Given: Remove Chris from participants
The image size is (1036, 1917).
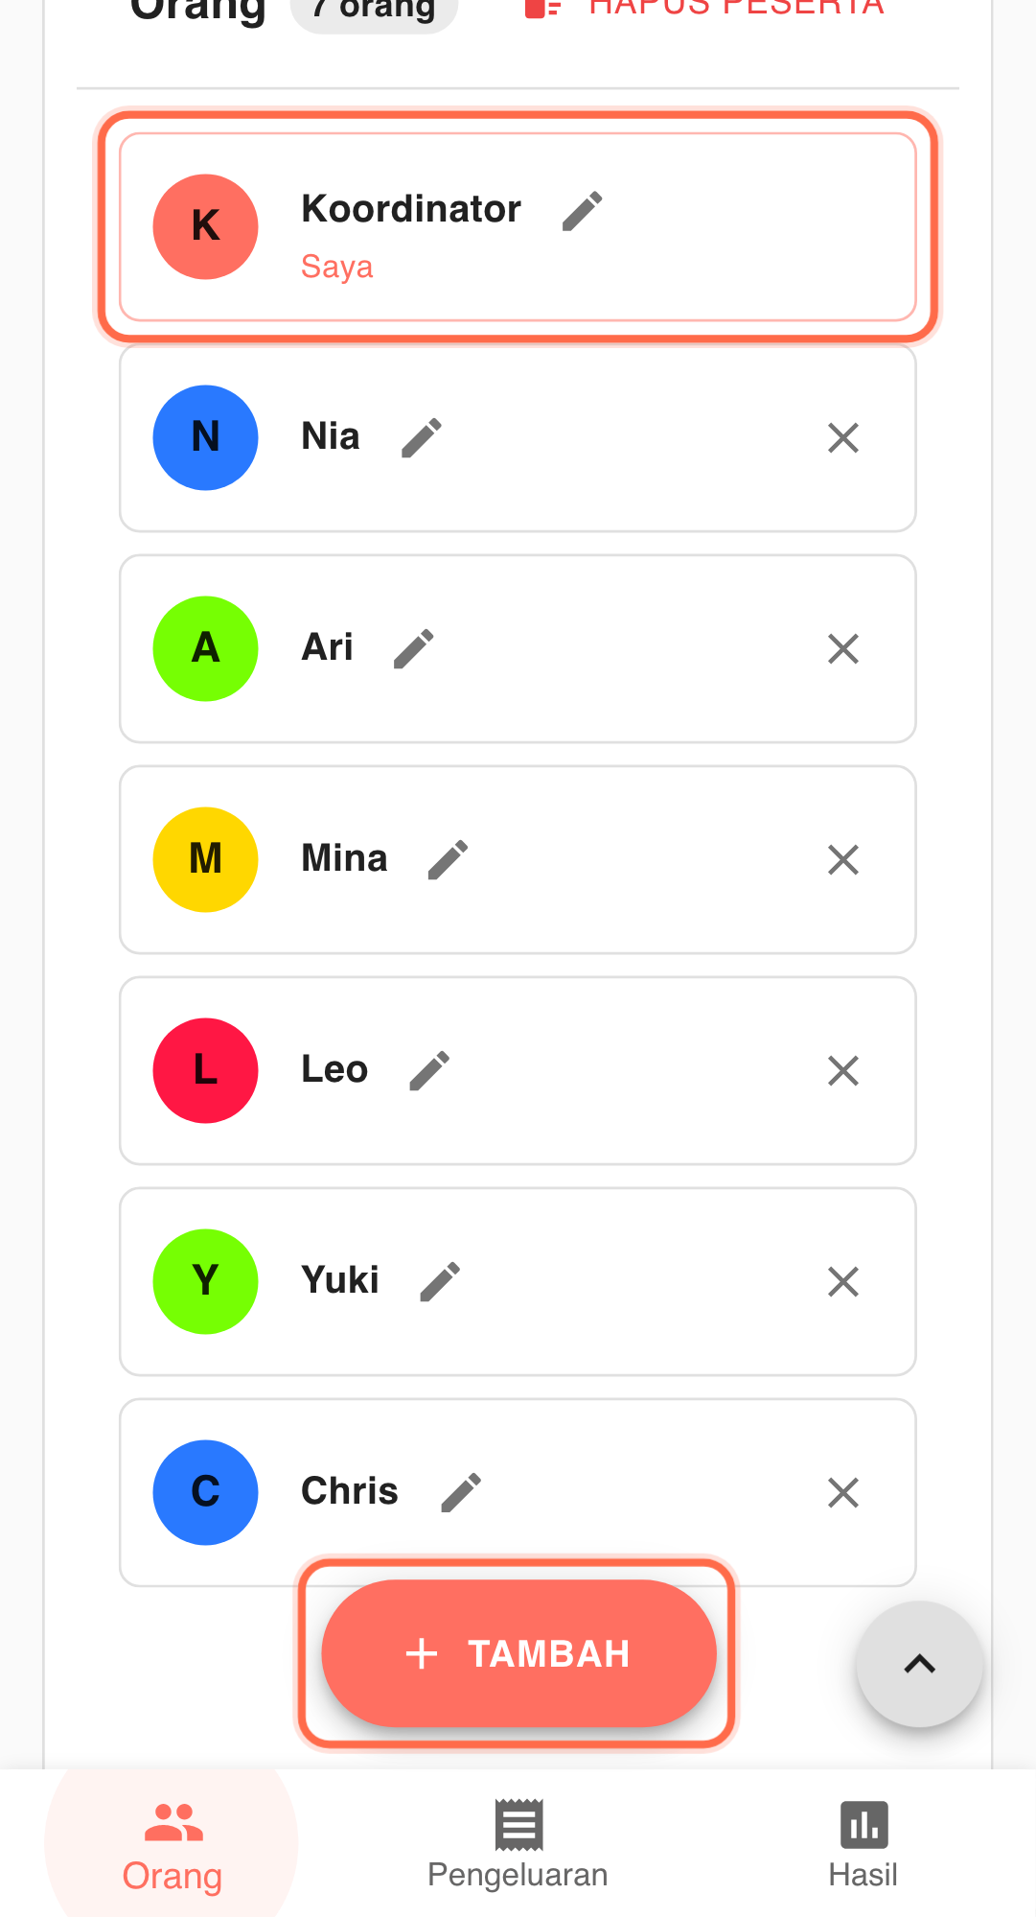Looking at the screenshot, I should pos(843,1493).
